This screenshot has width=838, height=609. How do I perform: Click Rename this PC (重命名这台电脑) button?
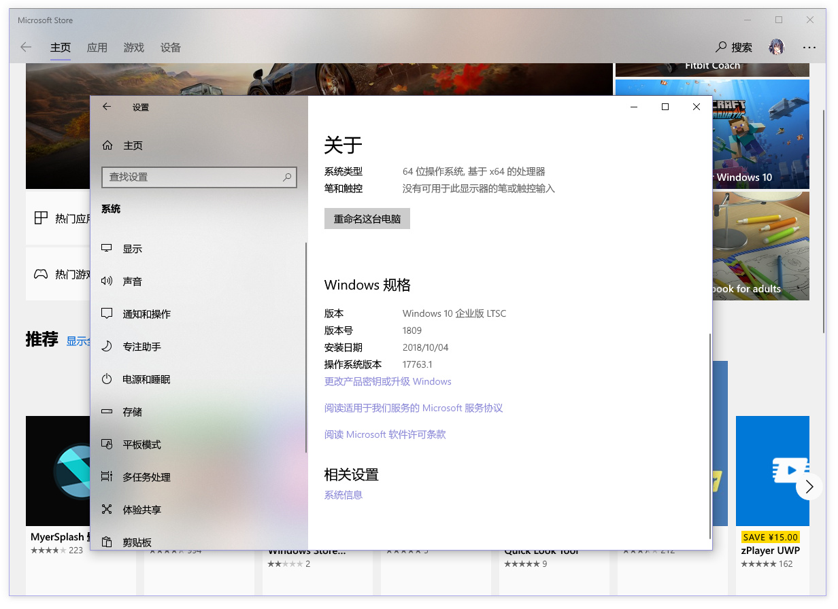pos(367,219)
